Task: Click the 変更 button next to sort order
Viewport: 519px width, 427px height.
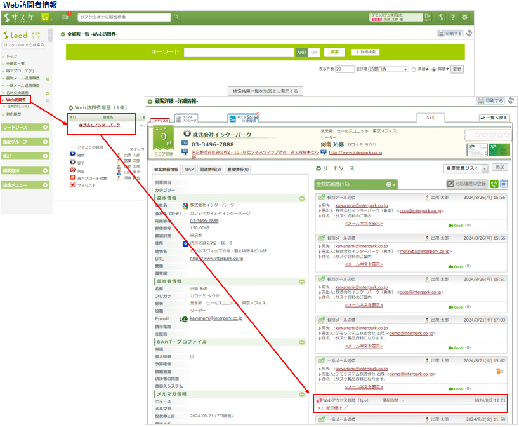Action: (x=457, y=69)
